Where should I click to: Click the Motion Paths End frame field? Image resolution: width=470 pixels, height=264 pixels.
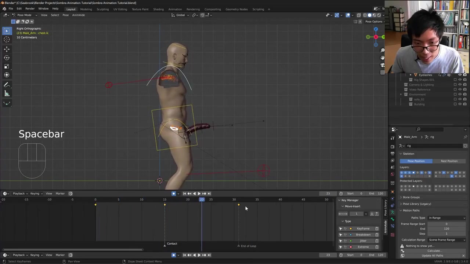(446, 229)
